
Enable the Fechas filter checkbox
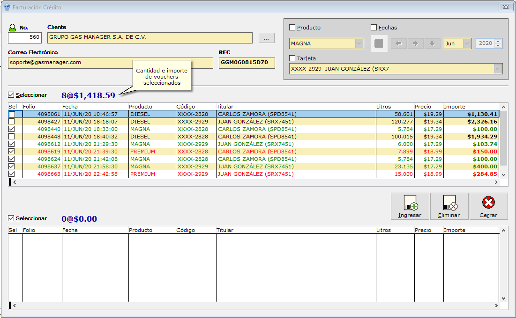point(374,28)
